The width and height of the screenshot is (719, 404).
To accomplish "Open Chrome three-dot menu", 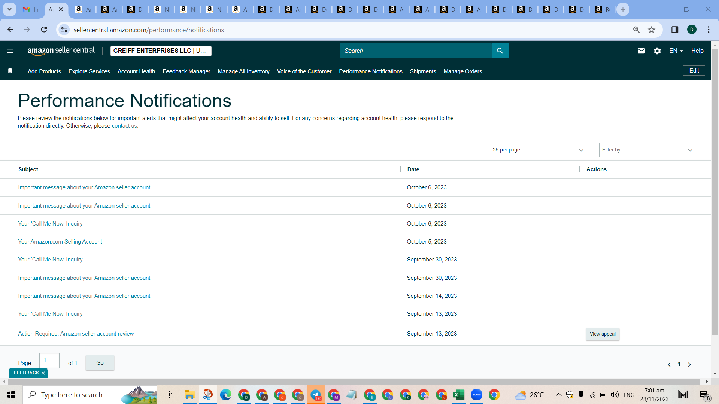I will 709,30.
